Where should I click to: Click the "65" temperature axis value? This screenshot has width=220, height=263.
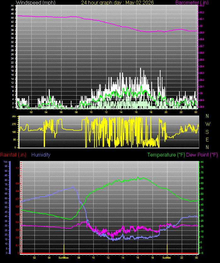[202, 178]
